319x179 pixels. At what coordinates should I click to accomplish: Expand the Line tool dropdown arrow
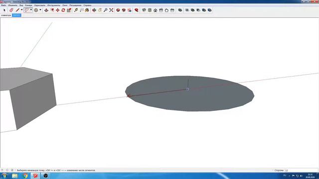point(21,10)
